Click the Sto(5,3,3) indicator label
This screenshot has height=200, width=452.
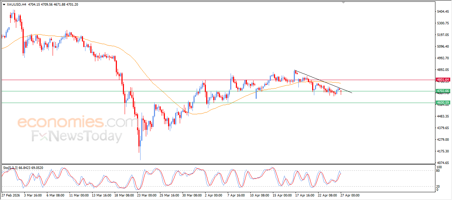tap(11, 168)
